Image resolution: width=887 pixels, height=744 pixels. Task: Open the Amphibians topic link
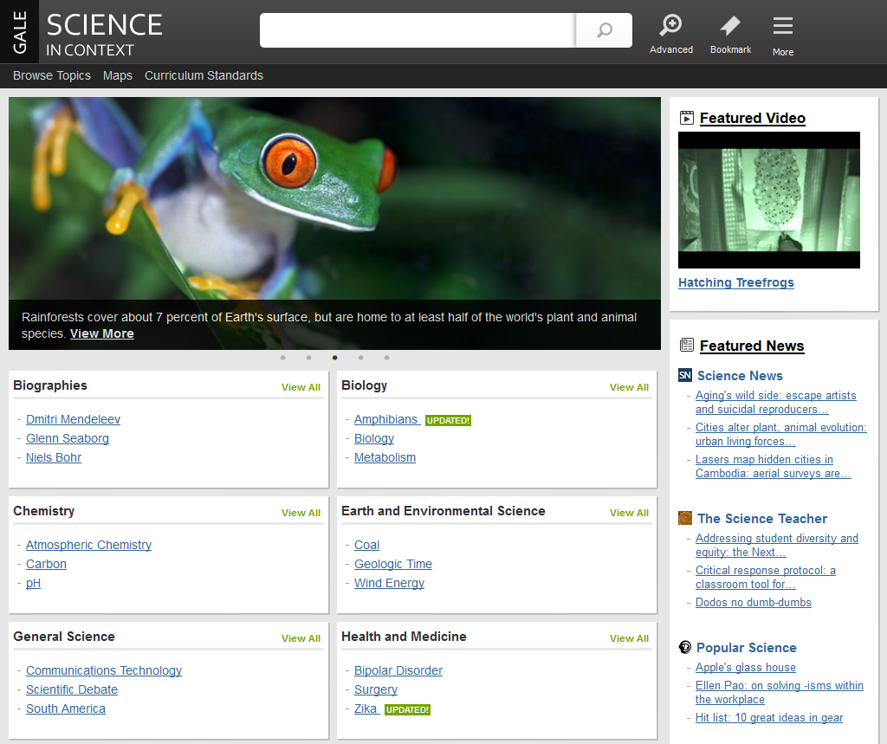385,419
